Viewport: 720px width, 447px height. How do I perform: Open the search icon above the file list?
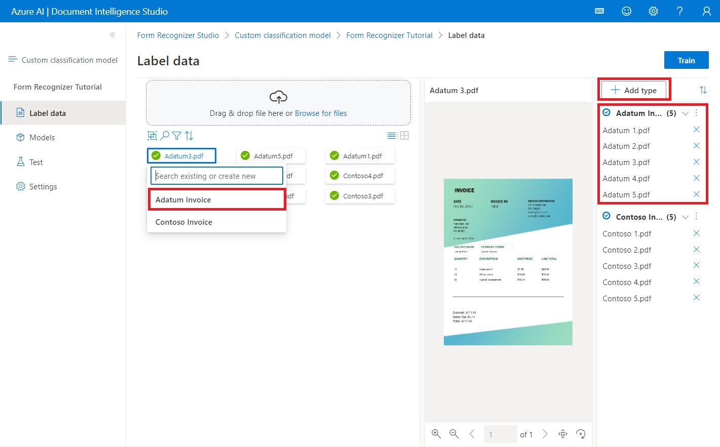tap(165, 136)
